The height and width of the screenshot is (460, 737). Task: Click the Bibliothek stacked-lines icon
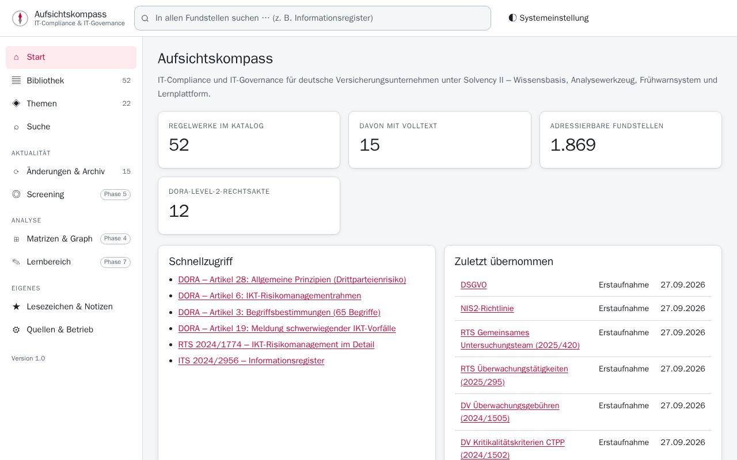[16, 80]
